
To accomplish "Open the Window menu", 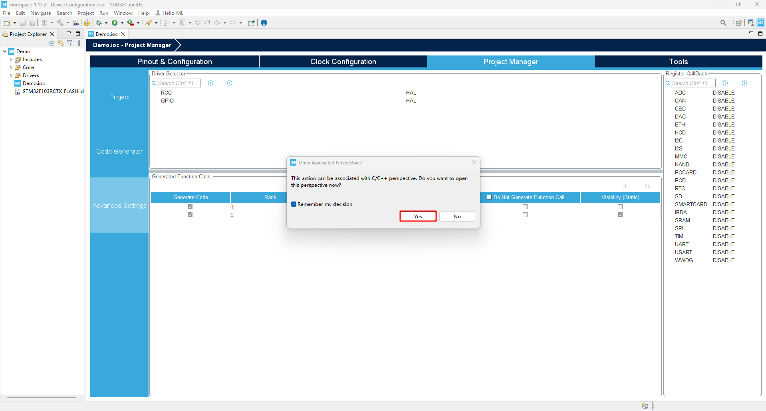I will [123, 13].
